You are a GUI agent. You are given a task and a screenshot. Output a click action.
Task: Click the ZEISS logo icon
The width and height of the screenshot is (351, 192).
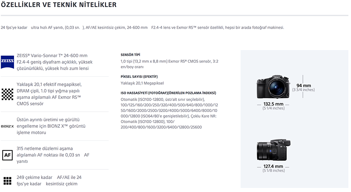pyautogui.click(x=7, y=62)
